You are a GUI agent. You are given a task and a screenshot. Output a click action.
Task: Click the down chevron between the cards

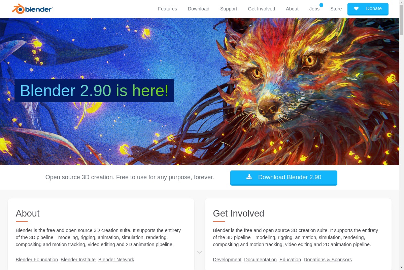pyautogui.click(x=199, y=252)
